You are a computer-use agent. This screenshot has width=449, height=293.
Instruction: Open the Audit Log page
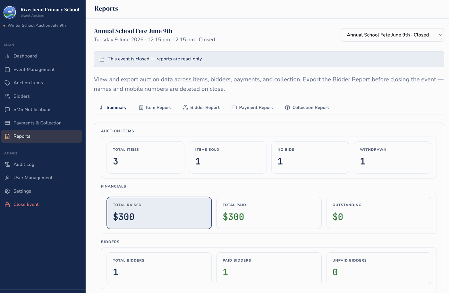click(41, 164)
